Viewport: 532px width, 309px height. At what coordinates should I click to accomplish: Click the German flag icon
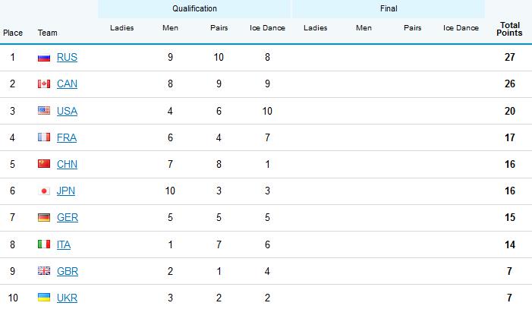[x=43, y=218]
